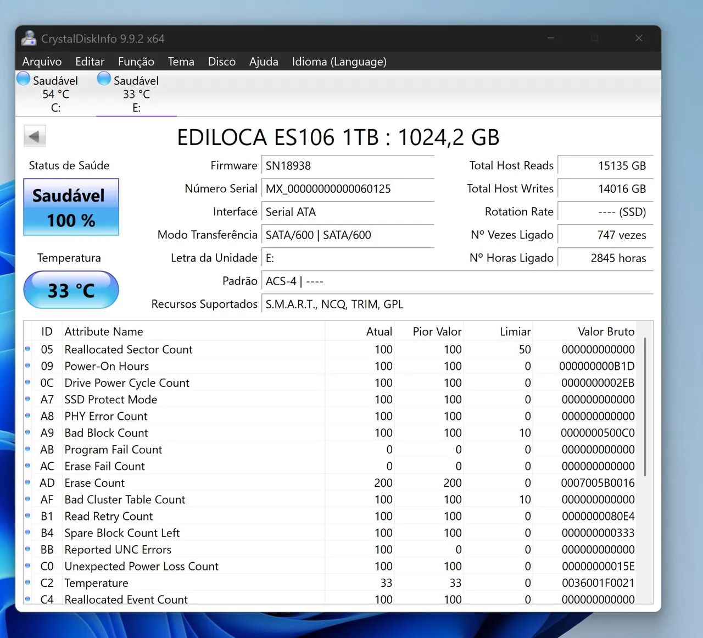Click the Rotation Rate value ---- (SSD)
703x638 pixels.
point(605,212)
